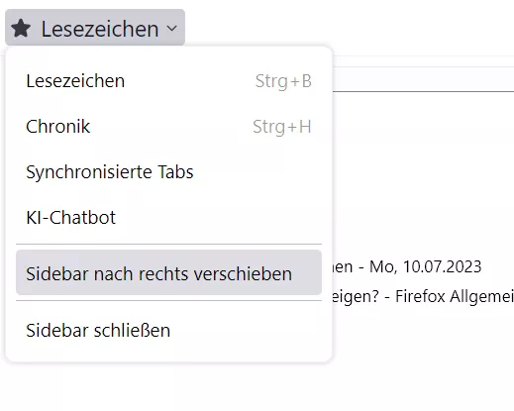Click separator line above Sidebar schließen
This screenshot has height=411, width=514.
pyautogui.click(x=168, y=301)
